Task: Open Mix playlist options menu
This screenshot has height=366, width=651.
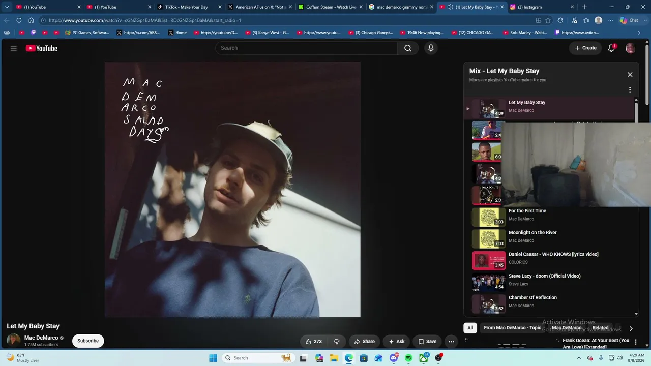Action: point(630,90)
